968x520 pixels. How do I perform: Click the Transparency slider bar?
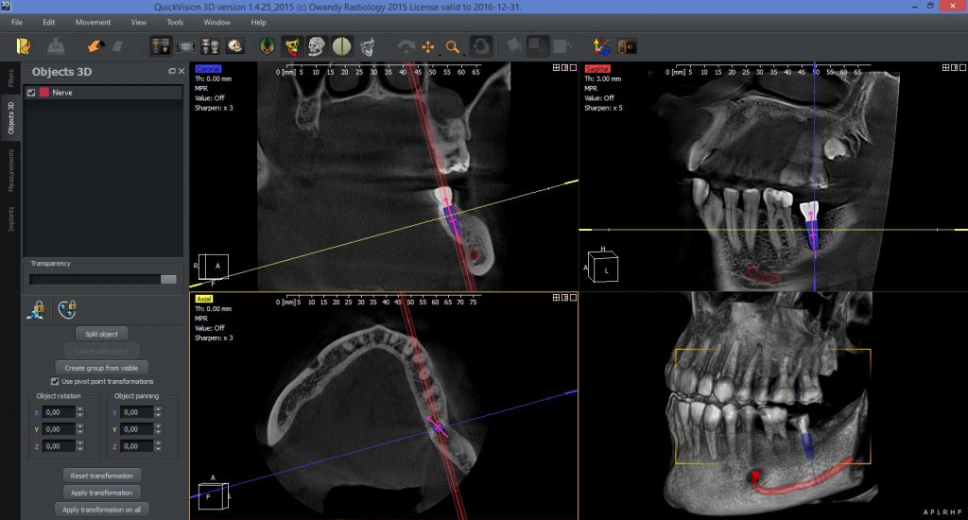click(x=102, y=279)
